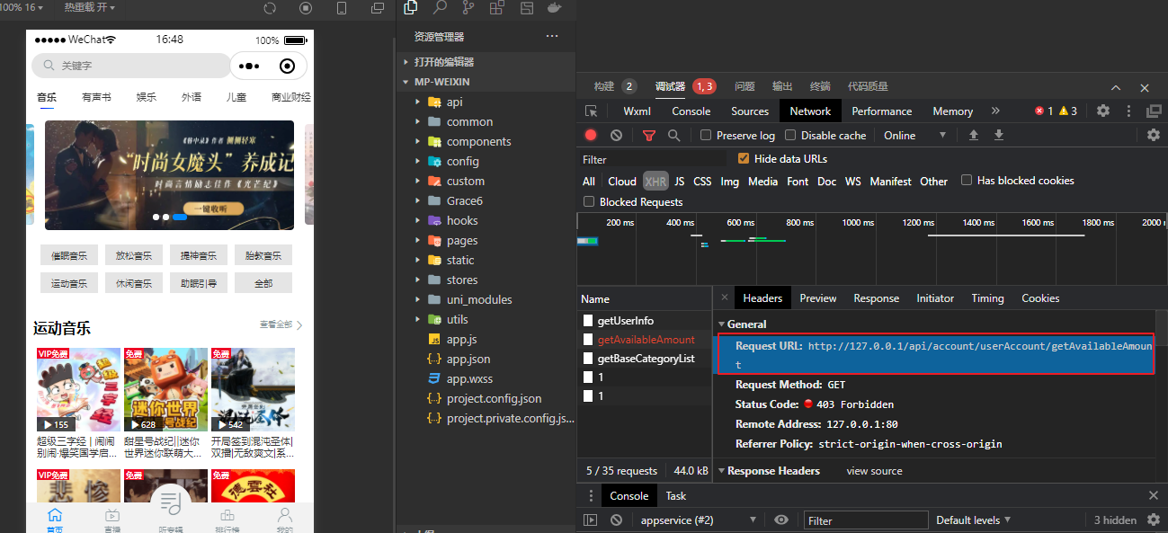Image resolution: width=1168 pixels, height=533 pixels.
Task: Click 查看全部 link in 运动音乐
Action: click(281, 324)
